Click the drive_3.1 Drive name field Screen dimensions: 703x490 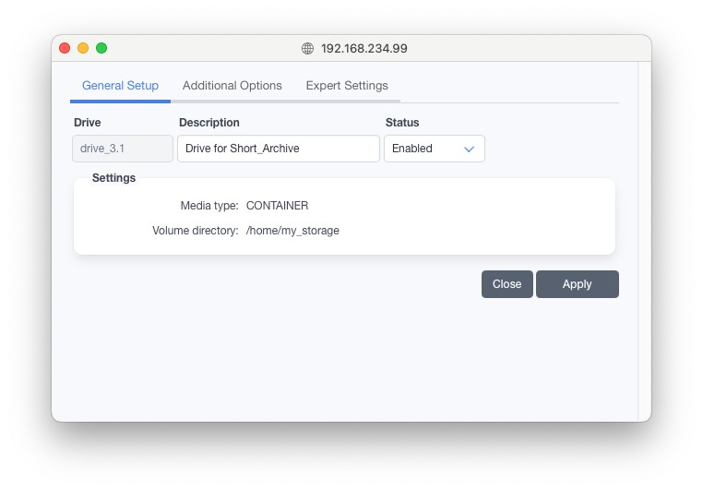123,149
